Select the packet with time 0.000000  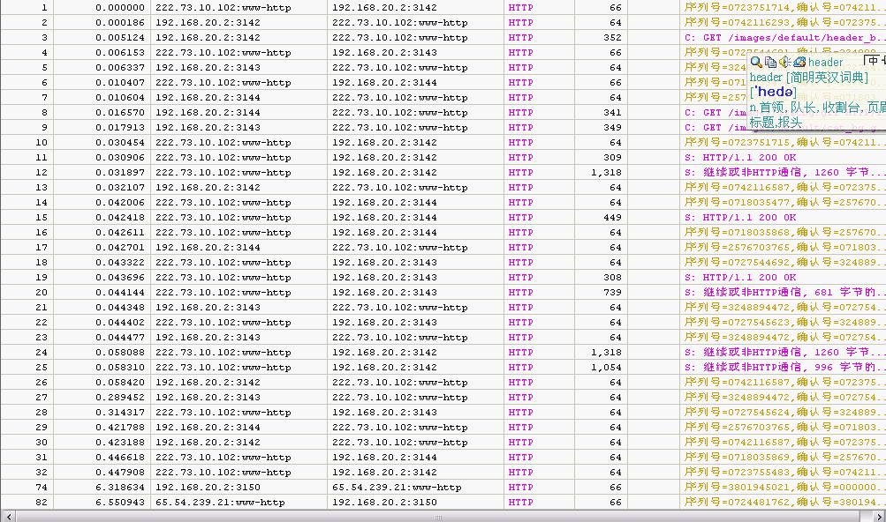click(x=443, y=7)
